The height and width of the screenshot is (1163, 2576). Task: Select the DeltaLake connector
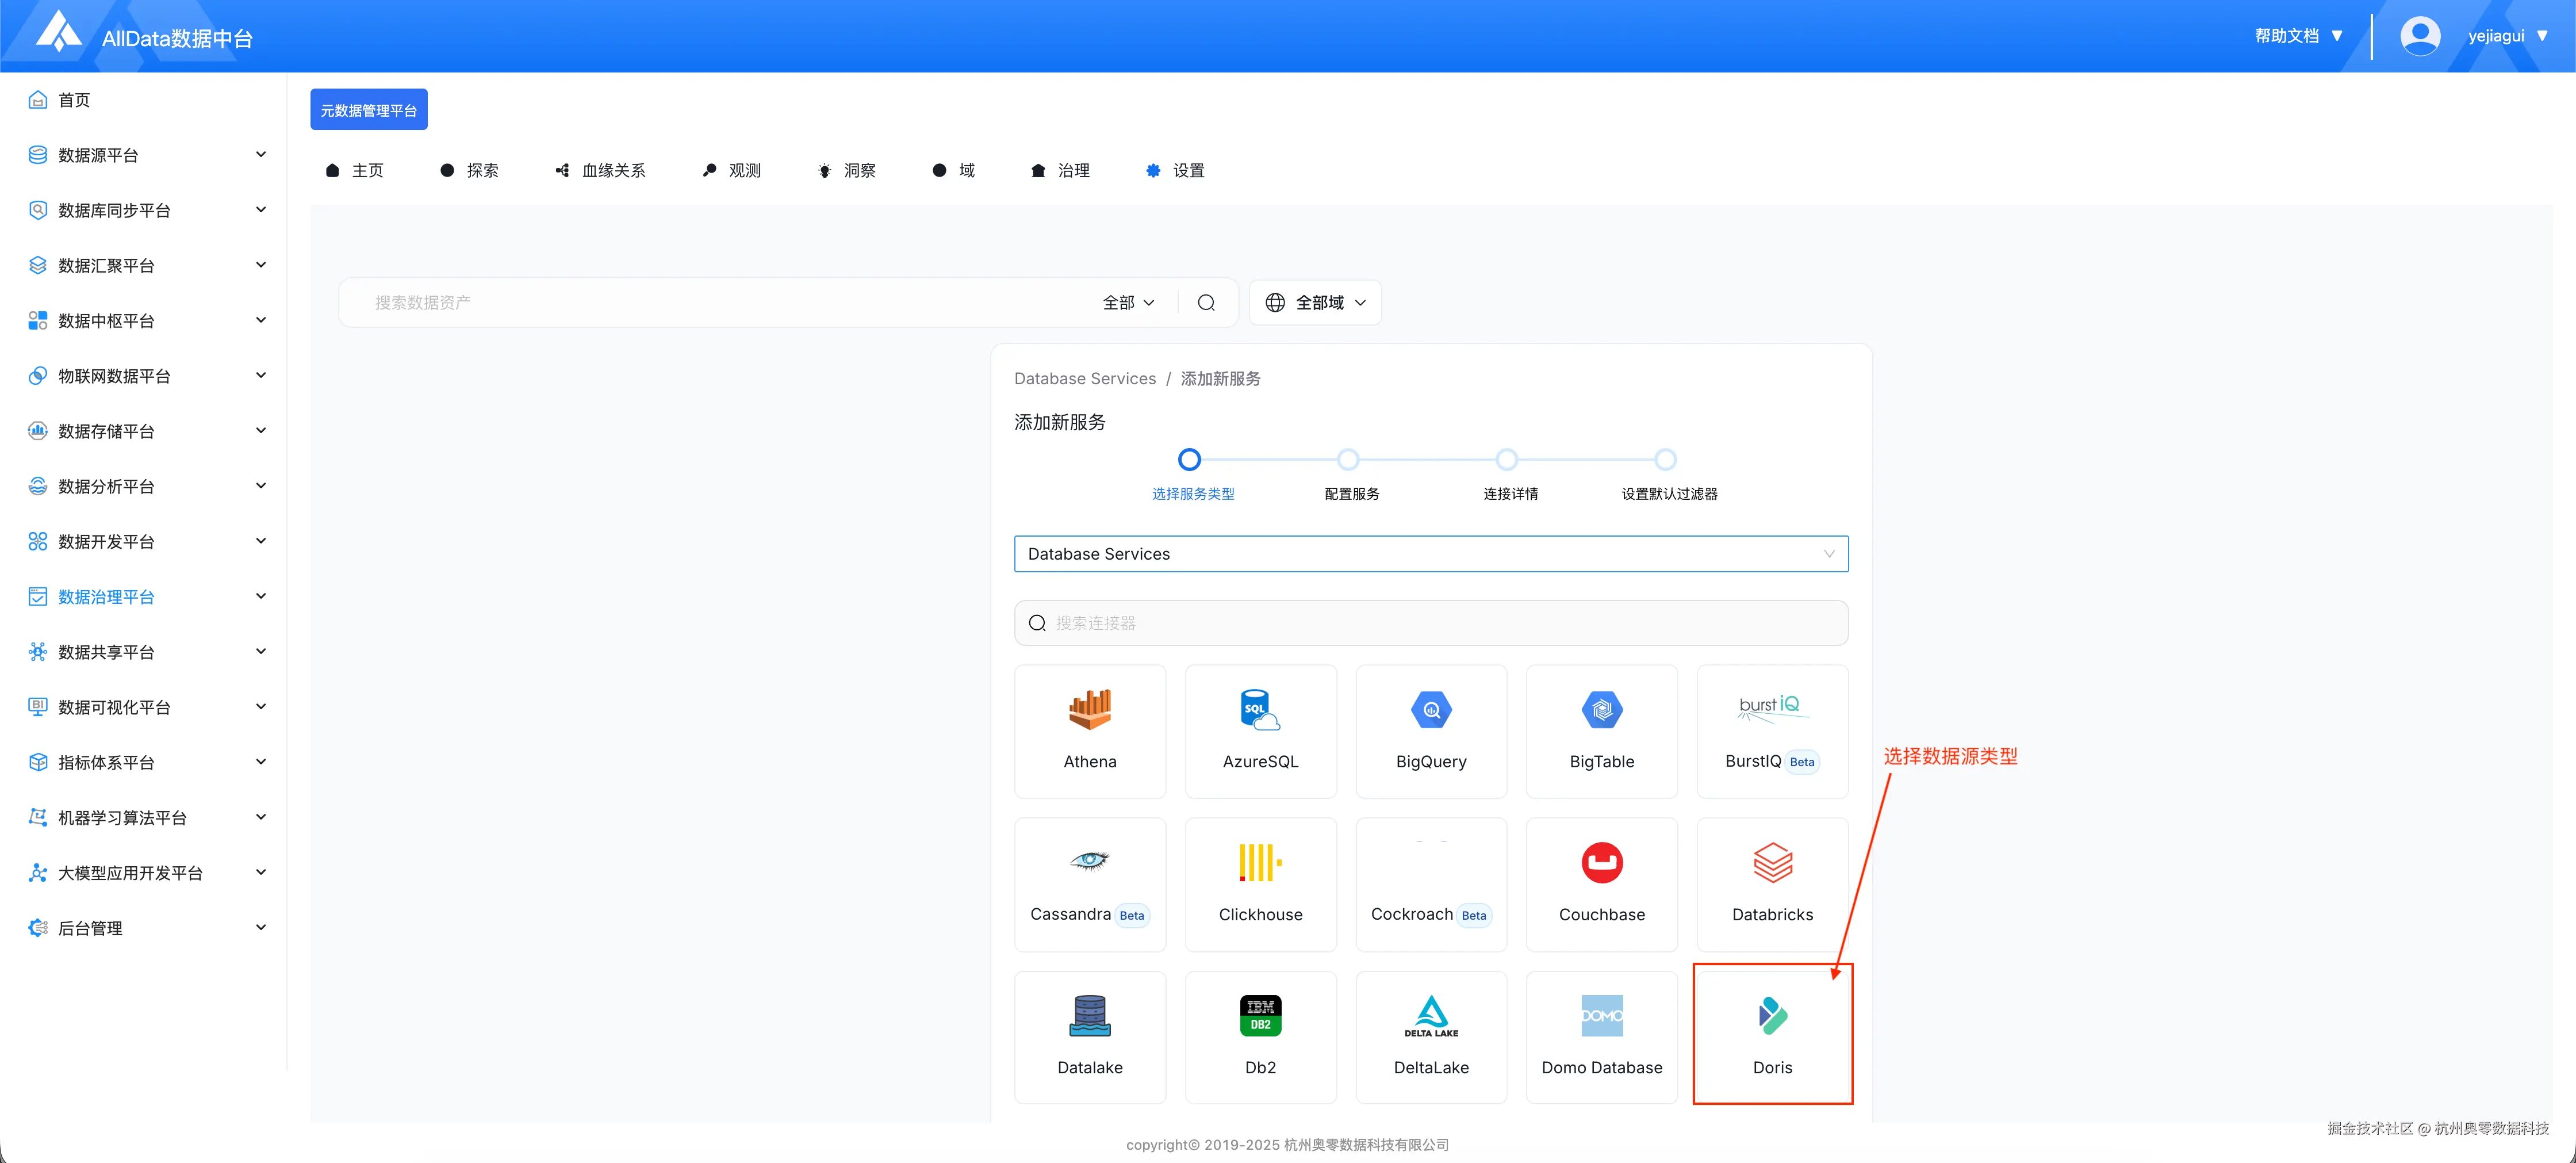point(1430,1037)
